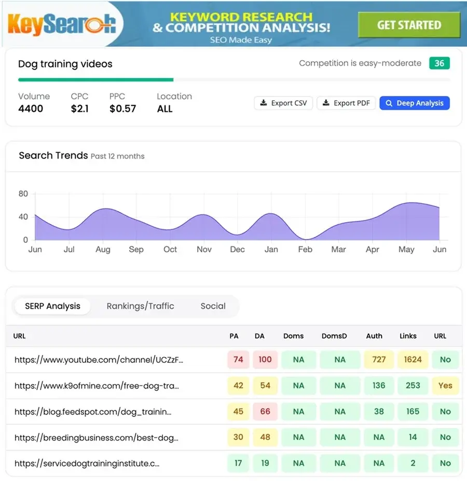Screen dimensions: 467x481
Task: Click the PA value 30 cell
Action: (238, 437)
